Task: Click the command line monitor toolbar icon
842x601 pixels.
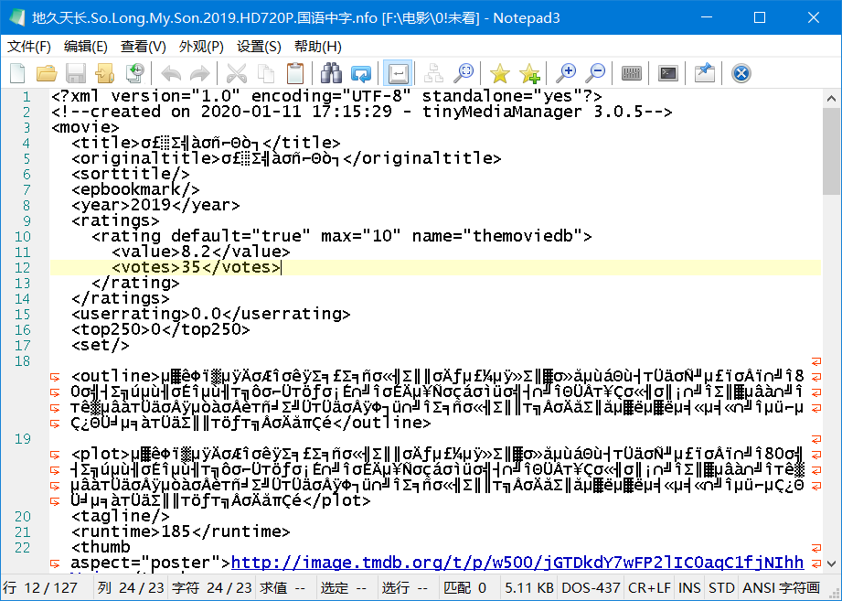Action: pyautogui.click(x=668, y=73)
